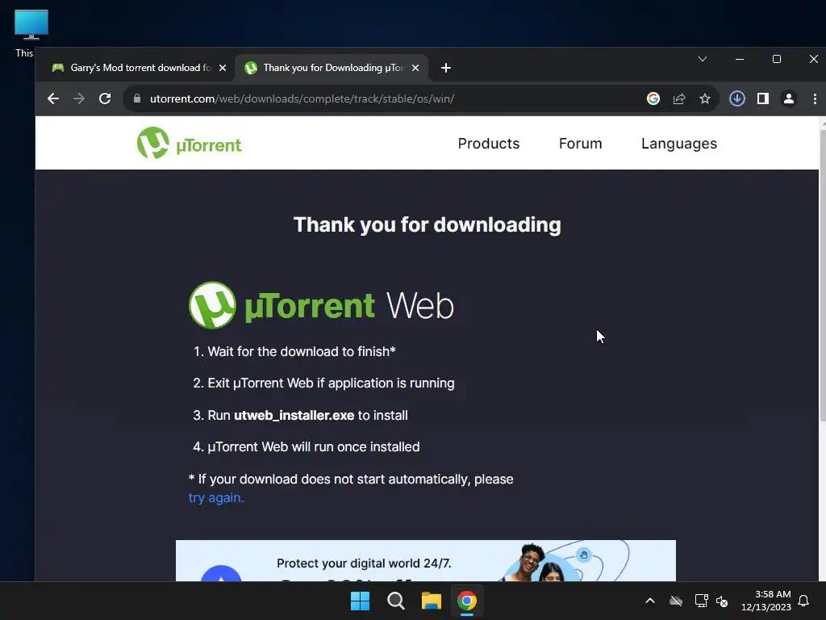The height and width of the screenshot is (620, 826).
Task: Reload the current uTorrent page
Action: (105, 98)
